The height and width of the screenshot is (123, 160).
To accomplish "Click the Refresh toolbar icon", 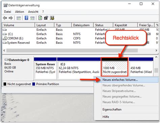I will tap(40, 18).
